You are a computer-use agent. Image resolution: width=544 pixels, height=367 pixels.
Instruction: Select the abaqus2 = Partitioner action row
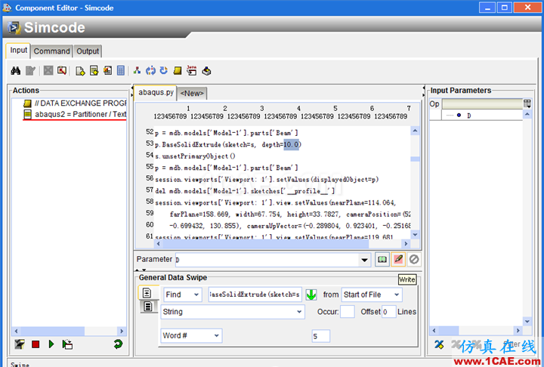75,114
